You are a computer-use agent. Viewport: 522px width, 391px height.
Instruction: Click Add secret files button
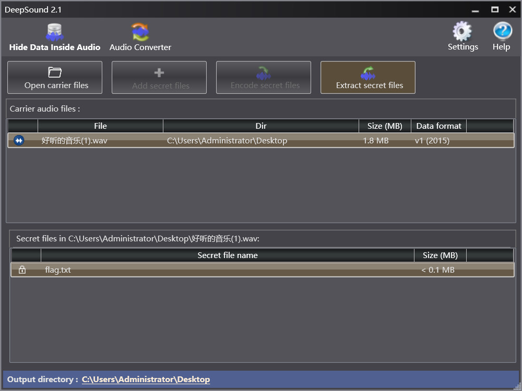click(159, 78)
